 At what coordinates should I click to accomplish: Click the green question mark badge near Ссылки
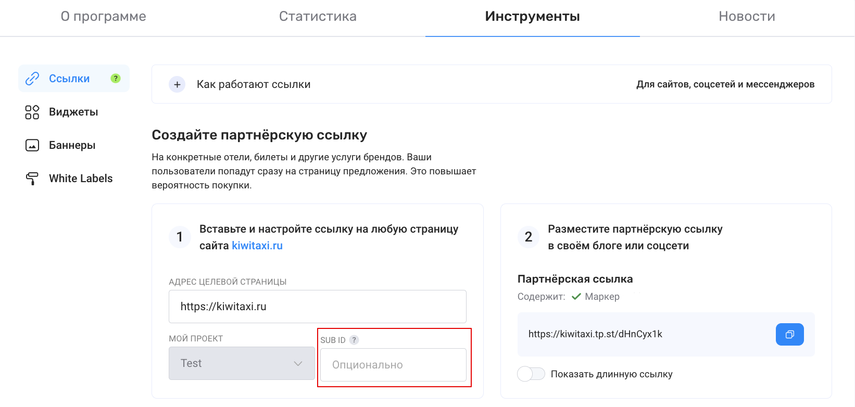(116, 78)
